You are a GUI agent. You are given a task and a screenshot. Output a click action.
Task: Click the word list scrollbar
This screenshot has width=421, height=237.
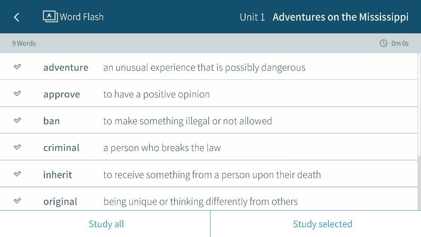[419, 105]
